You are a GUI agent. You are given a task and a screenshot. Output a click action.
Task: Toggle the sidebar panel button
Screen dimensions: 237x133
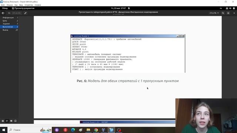(x=3, y=13)
